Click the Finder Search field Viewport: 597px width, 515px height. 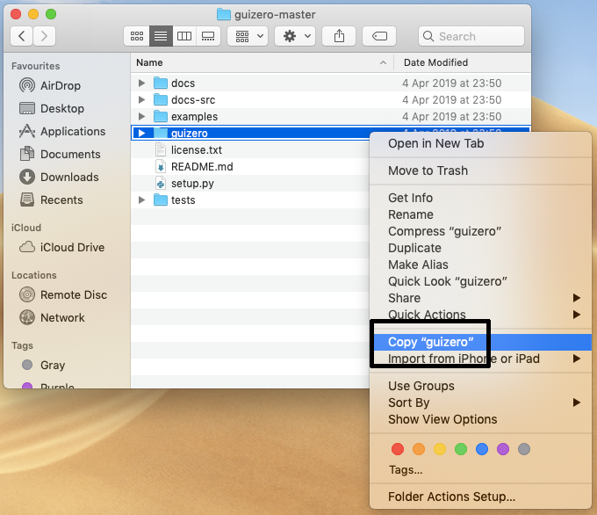click(471, 36)
